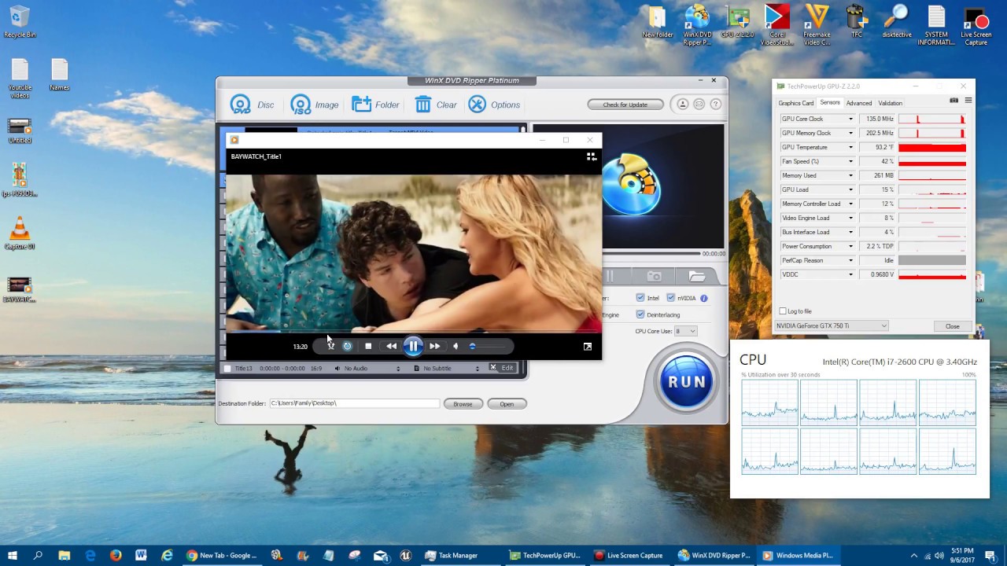1007x566 pixels.
Task: Click the user account icon in WinX
Action: [x=683, y=105]
